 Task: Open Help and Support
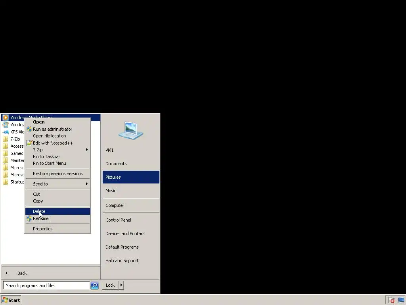(x=131, y=261)
